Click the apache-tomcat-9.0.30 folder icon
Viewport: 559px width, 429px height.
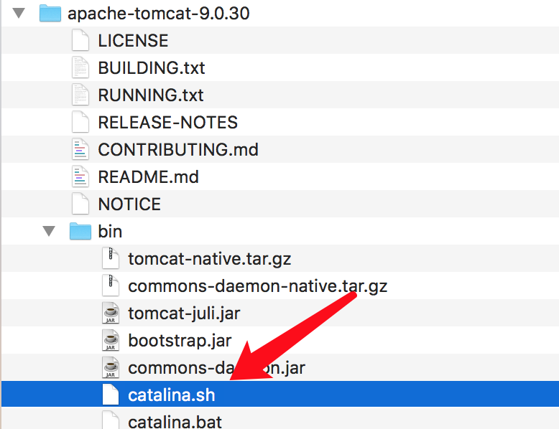tap(50, 13)
